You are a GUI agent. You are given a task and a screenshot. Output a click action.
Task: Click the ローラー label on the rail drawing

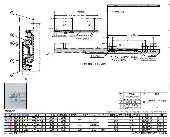(x=123, y=45)
